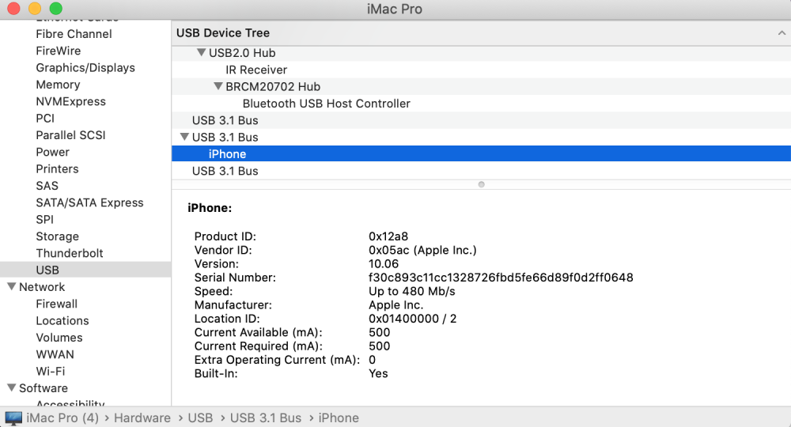Zoom window with the green button
The width and height of the screenshot is (791, 427).
[56, 9]
